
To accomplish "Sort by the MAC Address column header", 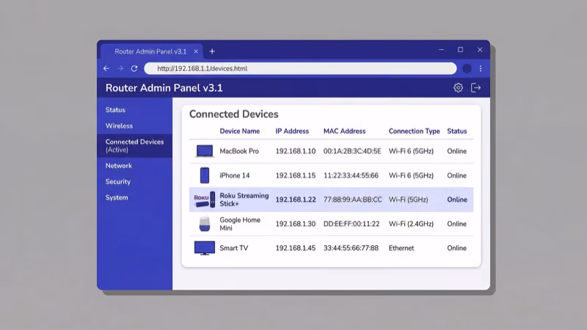I will pyautogui.click(x=344, y=131).
